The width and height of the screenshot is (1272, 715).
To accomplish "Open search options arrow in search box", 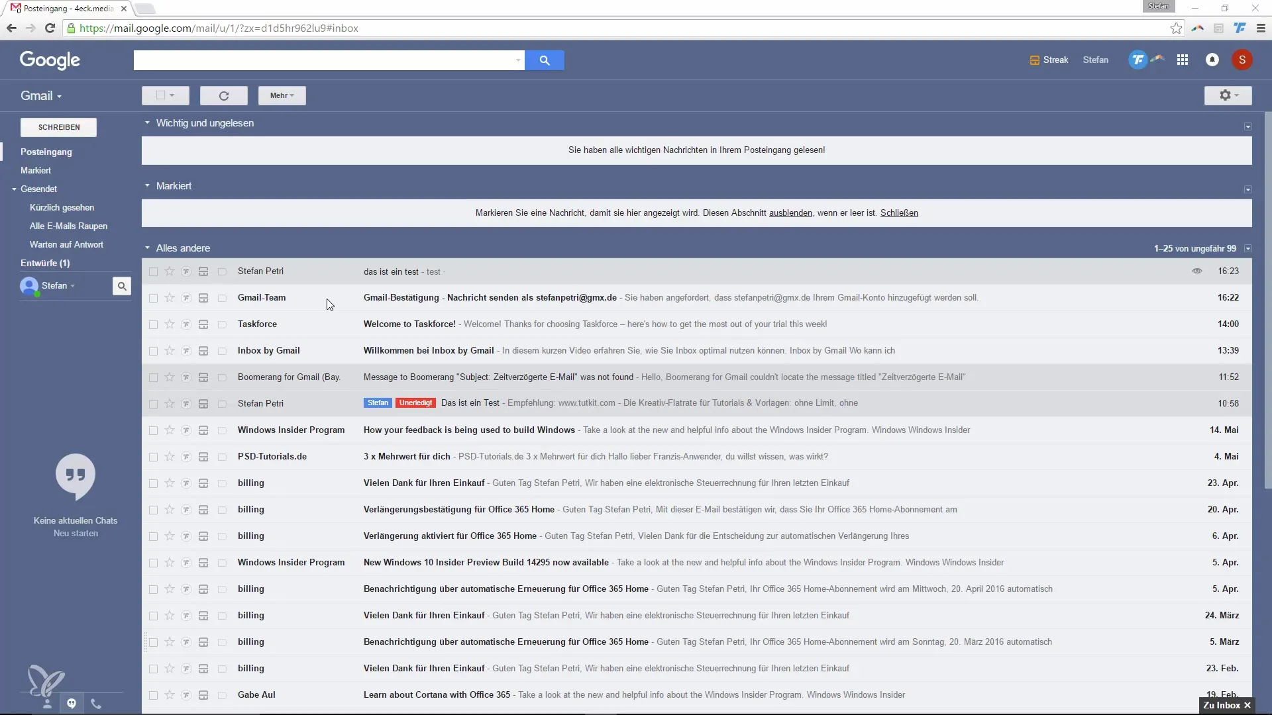I will 517,60.
